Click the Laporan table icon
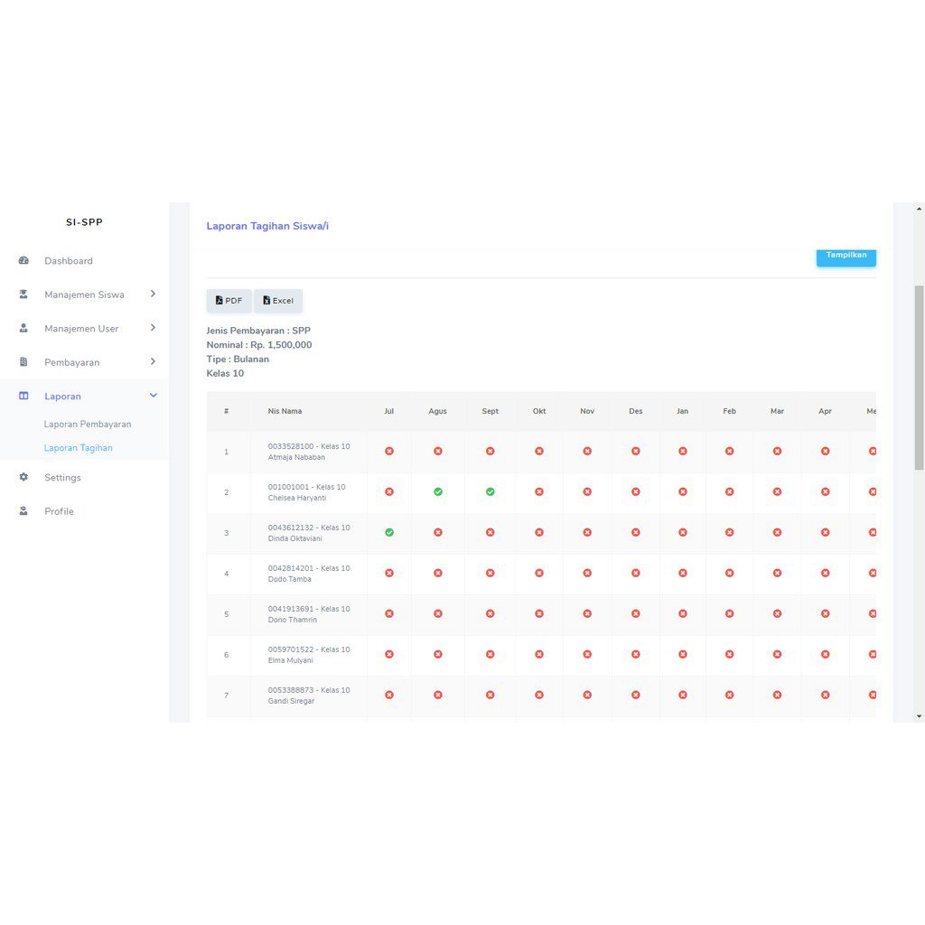The image size is (925, 925). [23, 397]
